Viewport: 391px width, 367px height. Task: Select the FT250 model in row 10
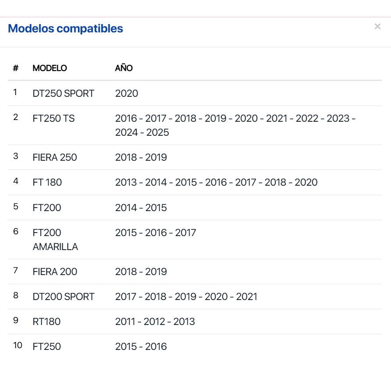[47, 347]
